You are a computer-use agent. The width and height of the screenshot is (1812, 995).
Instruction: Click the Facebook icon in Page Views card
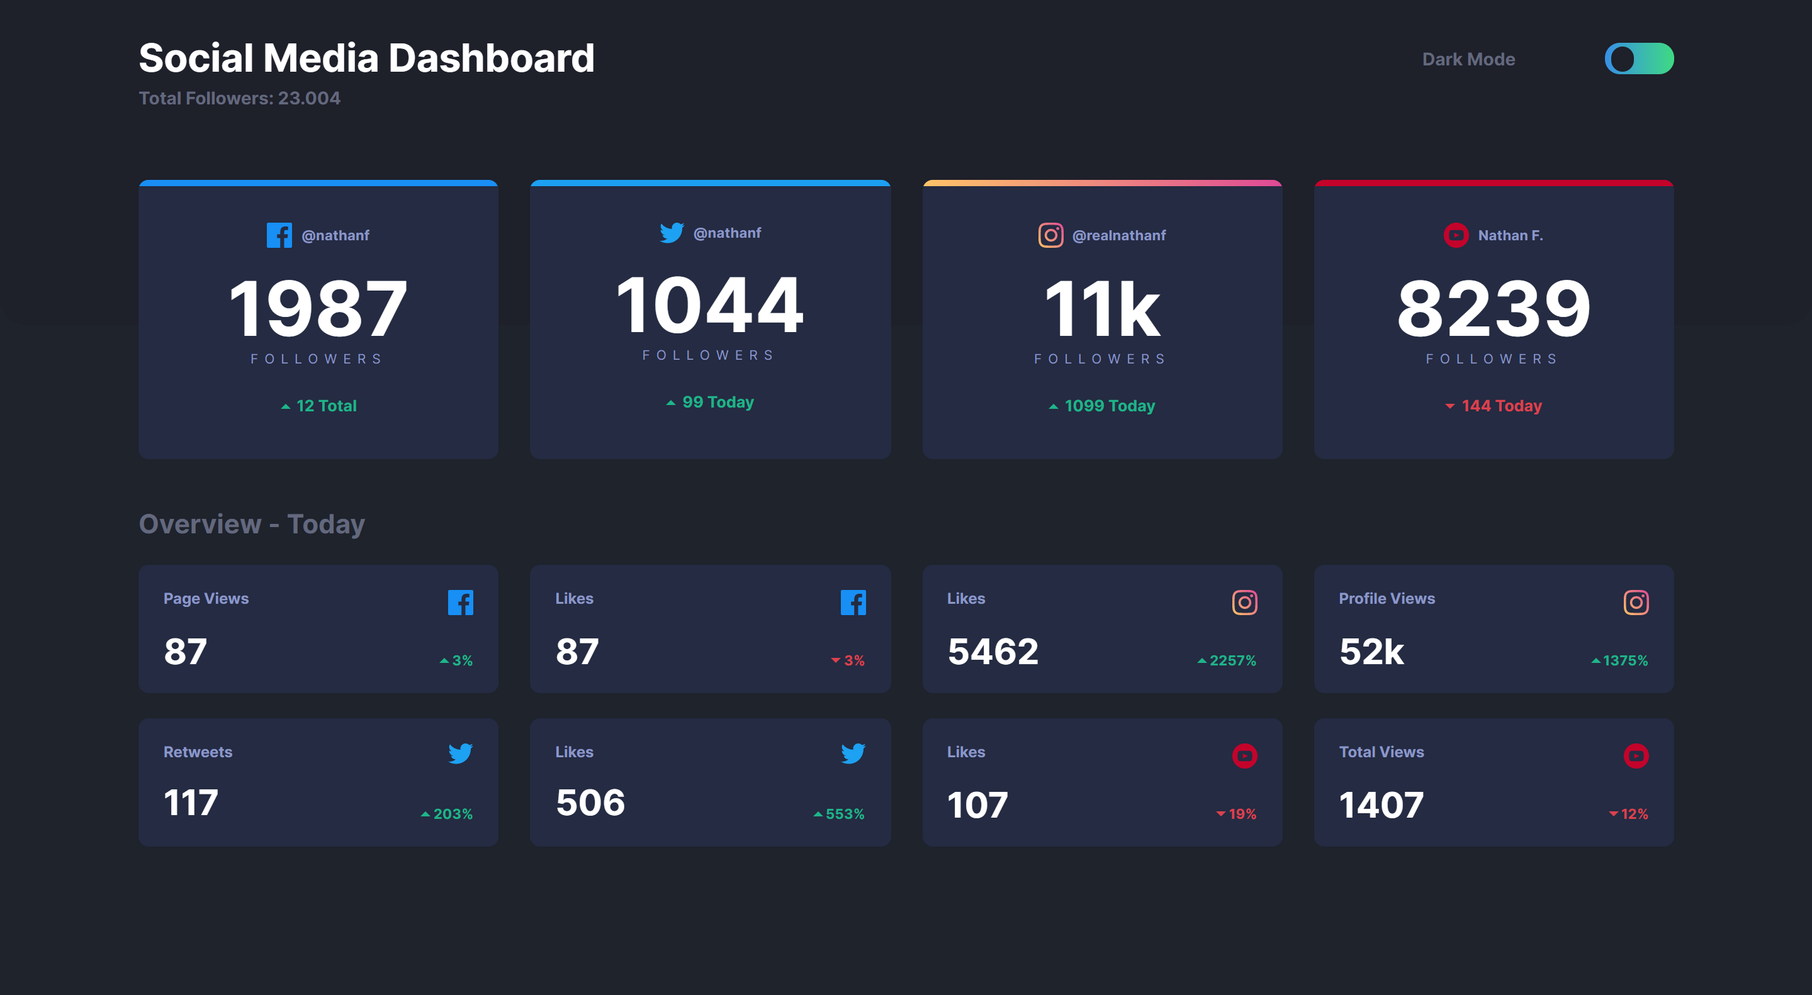(461, 602)
